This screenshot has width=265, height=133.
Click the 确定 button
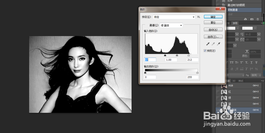213,17
